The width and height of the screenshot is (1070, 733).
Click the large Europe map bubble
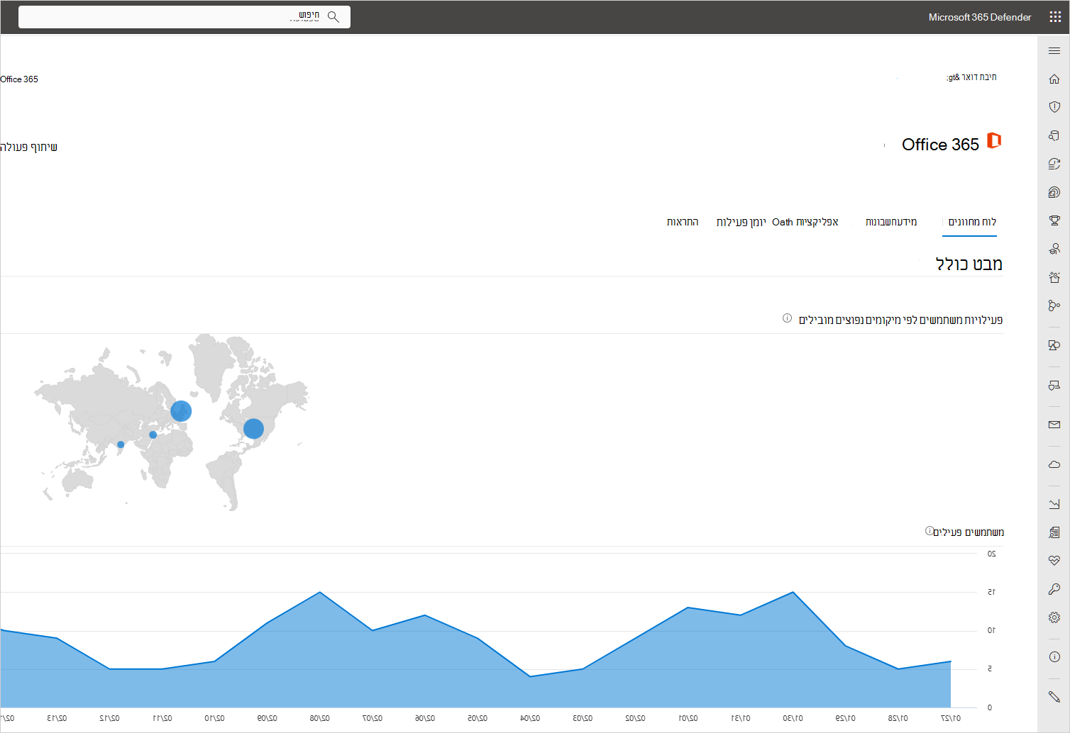[x=181, y=410]
